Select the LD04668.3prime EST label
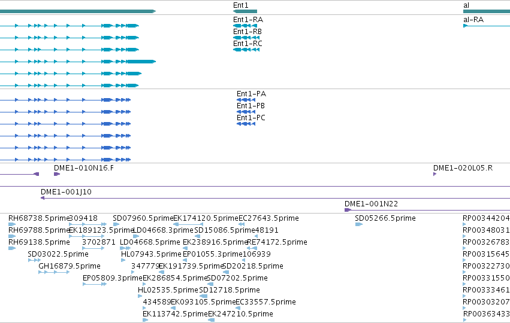This screenshot has height=323, width=510. coord(163,230)
